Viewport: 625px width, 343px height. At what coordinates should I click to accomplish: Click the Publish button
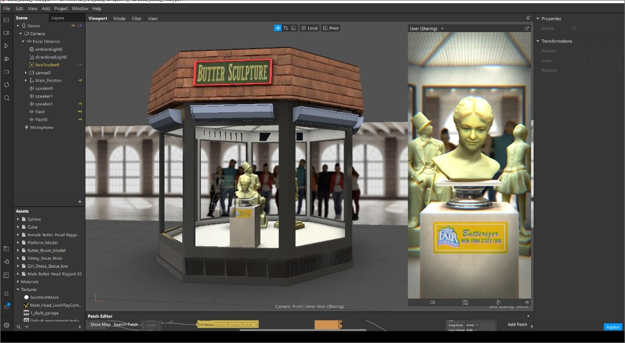point(613,327)
